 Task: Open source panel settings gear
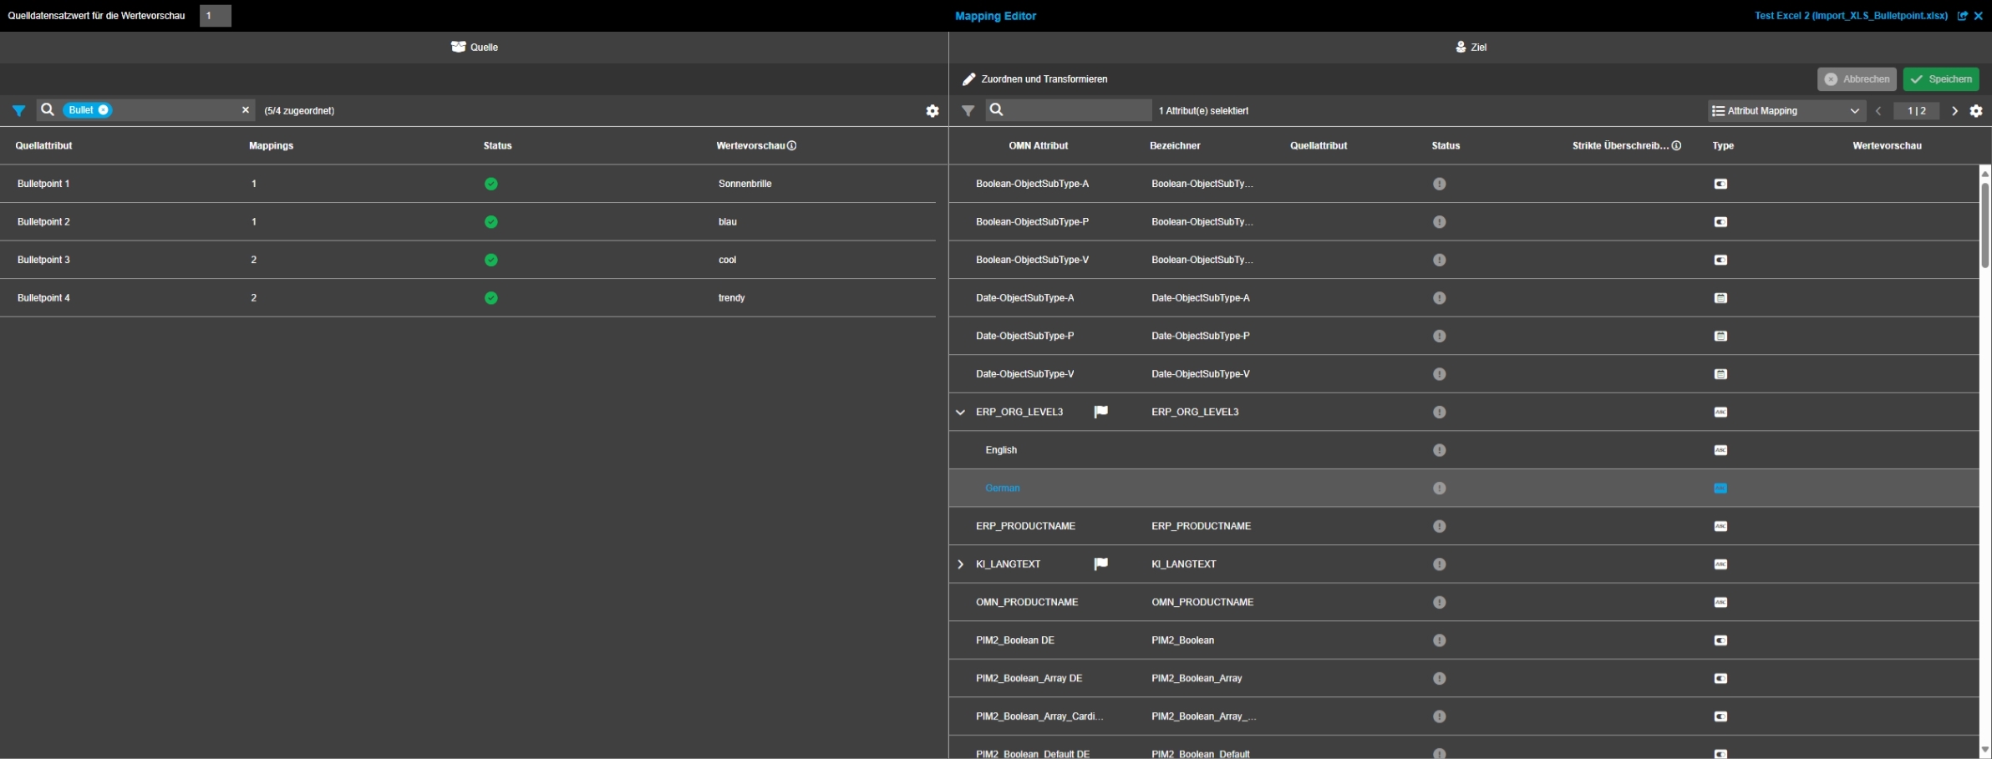932,111
